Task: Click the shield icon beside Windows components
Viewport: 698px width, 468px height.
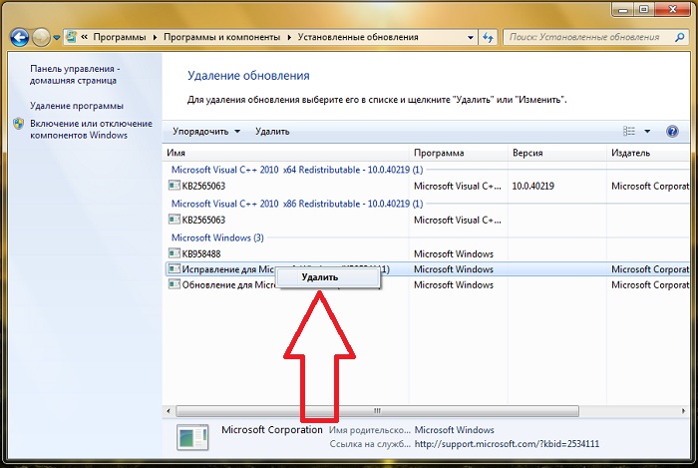Action: (x=19, y=124)
